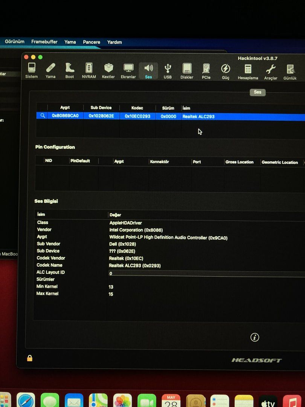The image size is (305, 407).
Task: Open Notes from the dock
Action: click(244, 401)
